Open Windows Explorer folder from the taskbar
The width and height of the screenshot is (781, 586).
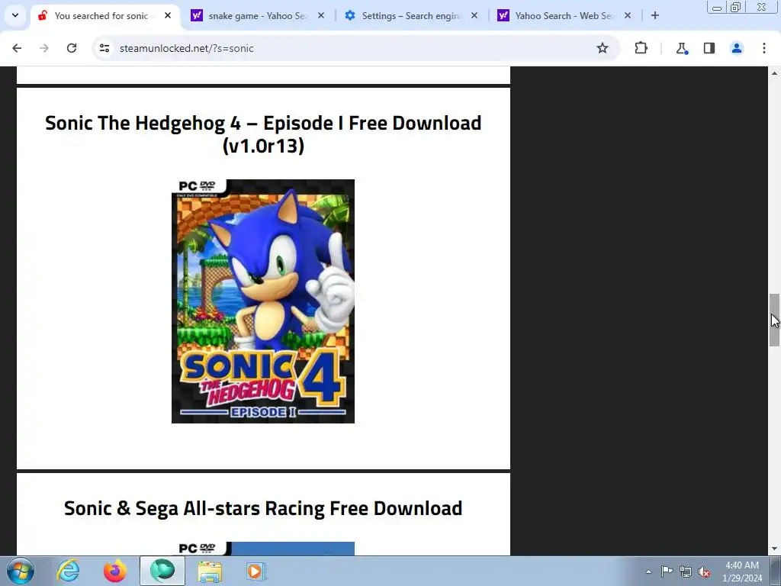[210, 571]
